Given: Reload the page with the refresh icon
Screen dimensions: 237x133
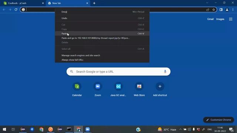Looking at the screenshot, I should tap(16, 10).
